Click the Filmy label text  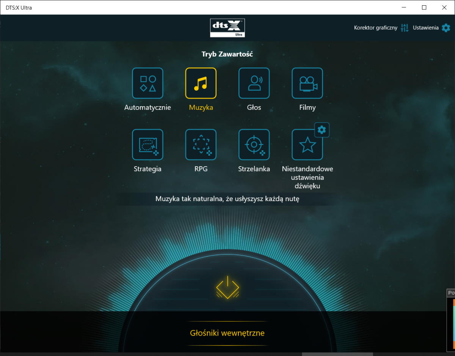tap(307, 107)
